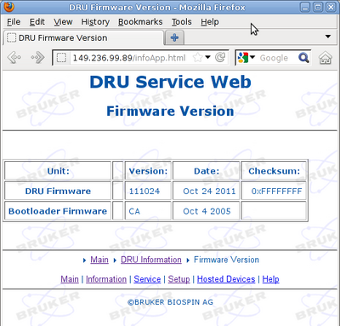Click the DRU Firmware version 111024 cell

coord(148,191)
